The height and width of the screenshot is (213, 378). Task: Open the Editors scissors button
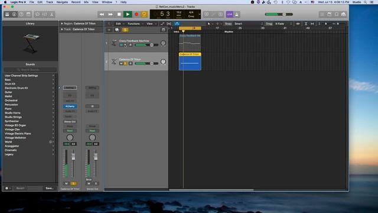51,14
